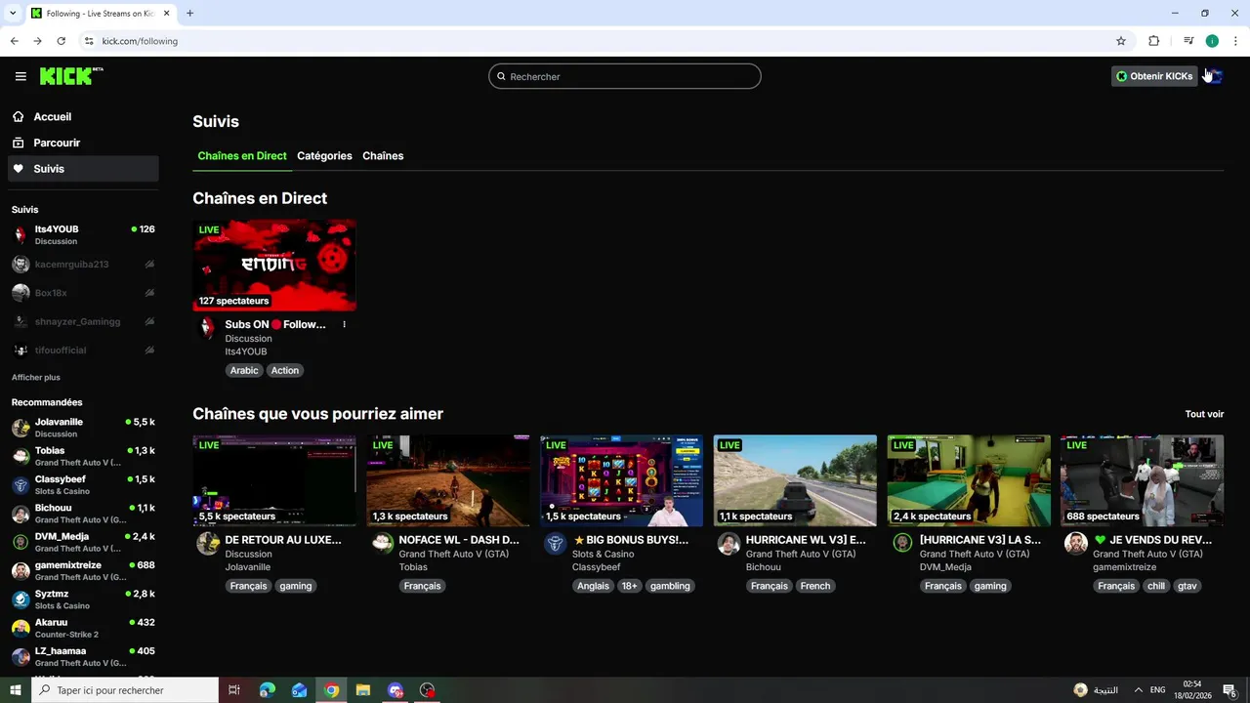Click Jolavanille avatar under stream card
This screenshot has height=703, width=1250.
pyautogui.click(x=207, y=544)
